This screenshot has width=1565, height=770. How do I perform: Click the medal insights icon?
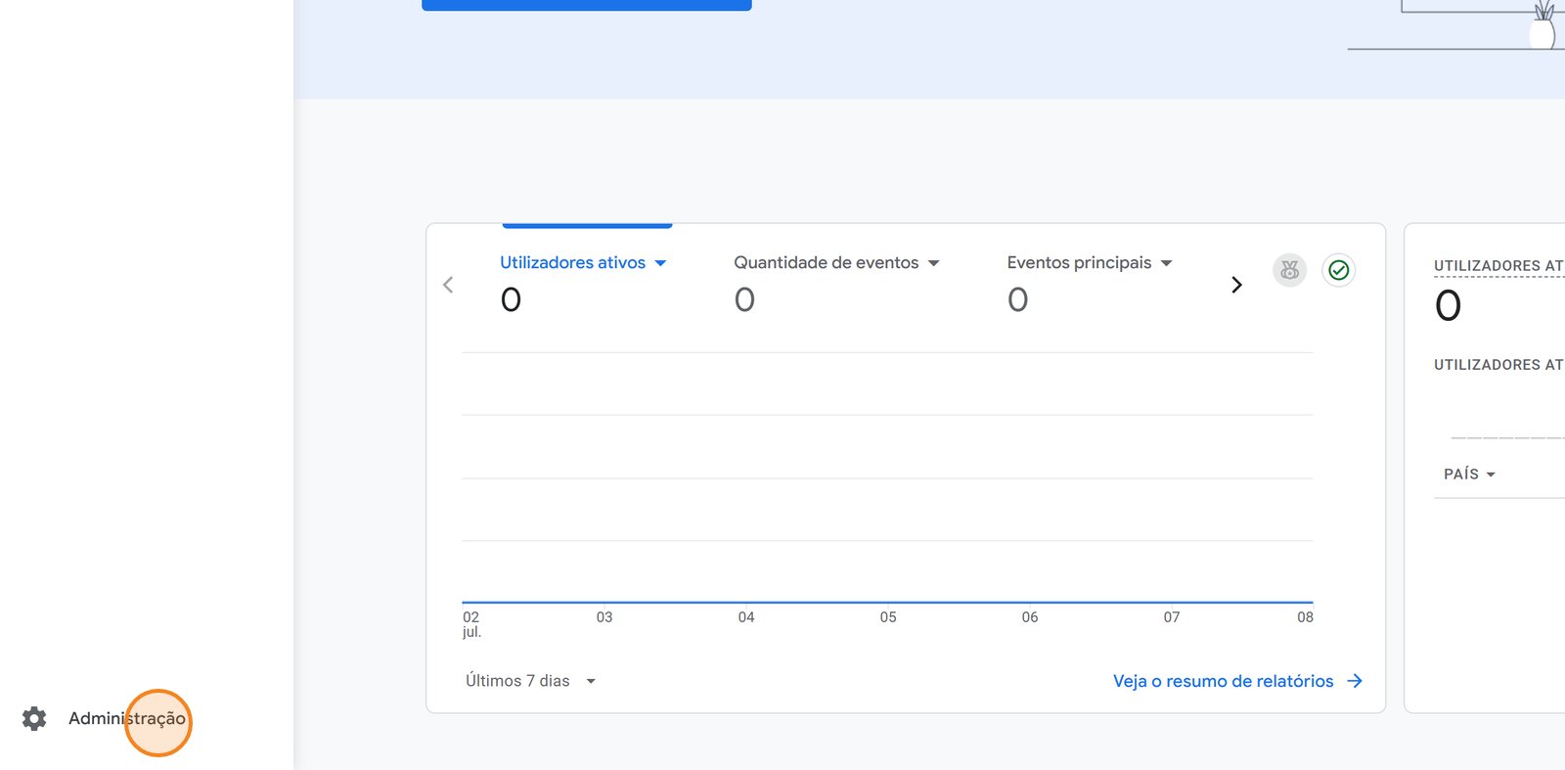pos(1289,270)
